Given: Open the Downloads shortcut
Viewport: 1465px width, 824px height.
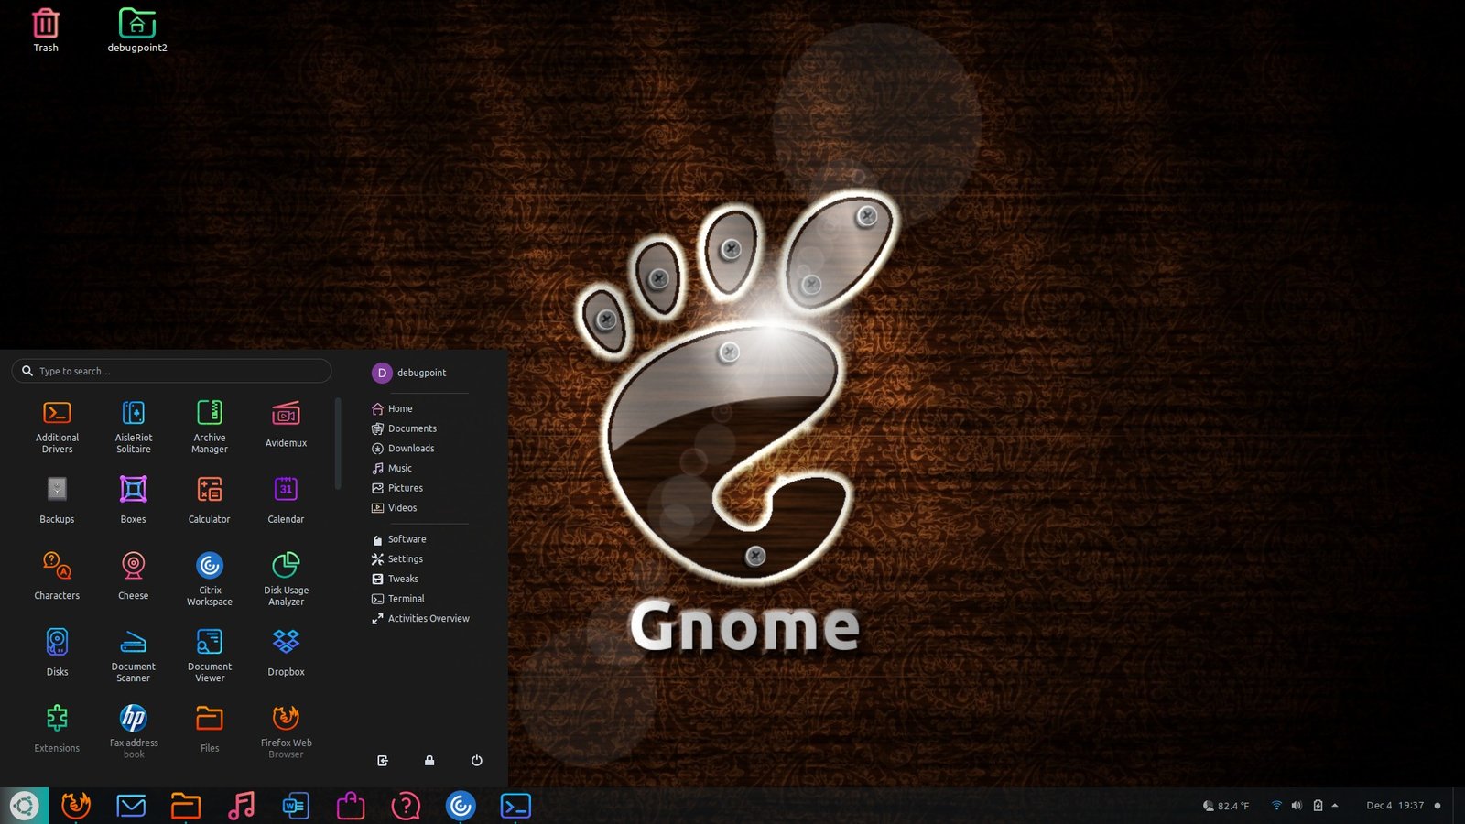Looking at the screenshot, I should [411, 448].
